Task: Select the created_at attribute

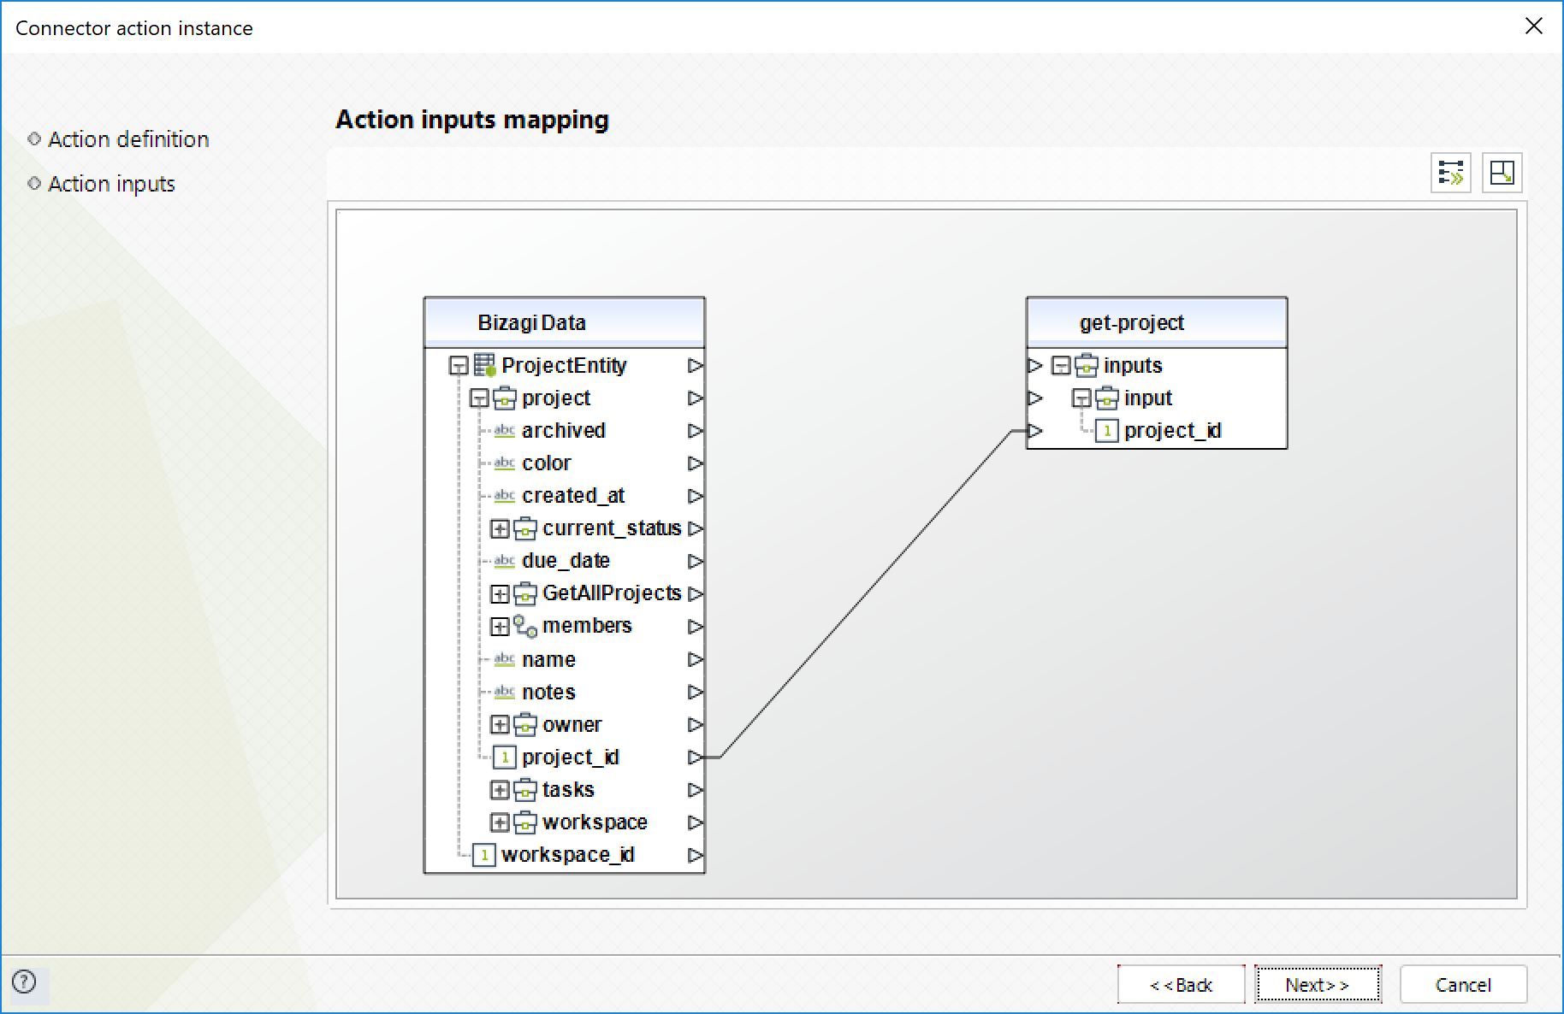Action: [x=573, y=495]
